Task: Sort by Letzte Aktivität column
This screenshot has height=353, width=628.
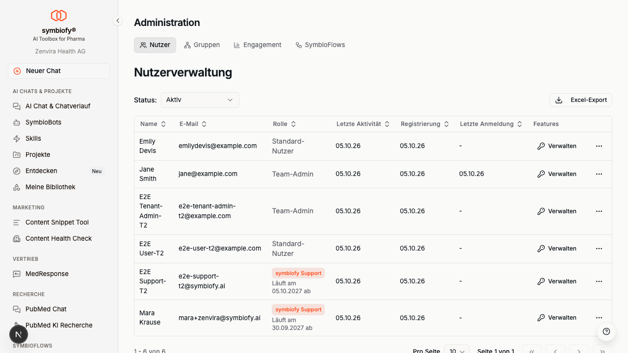Action: [x=363, y=124]
